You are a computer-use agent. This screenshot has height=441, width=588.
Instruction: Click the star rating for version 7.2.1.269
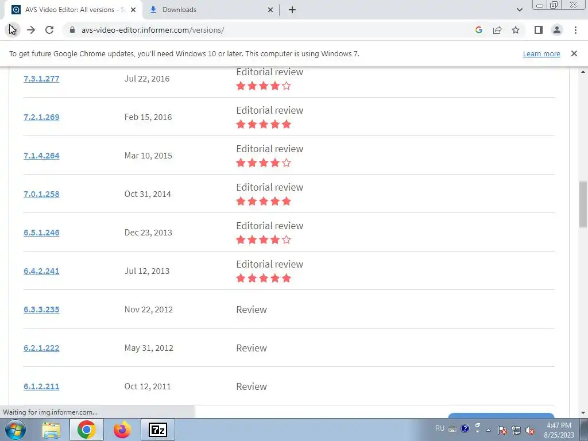point(264,124)
